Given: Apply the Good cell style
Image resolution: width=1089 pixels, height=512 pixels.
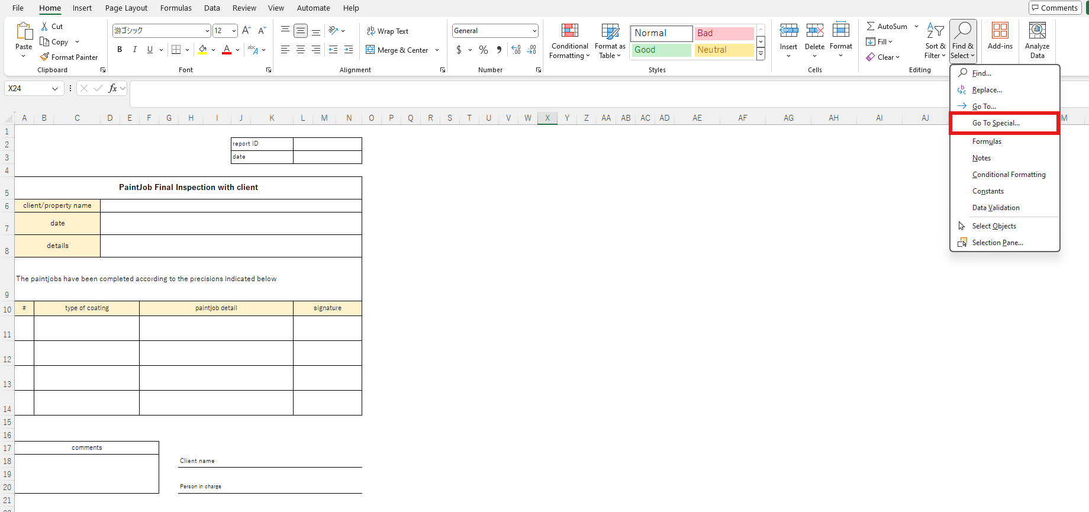Looking at the screenshot, I should 661,50.
